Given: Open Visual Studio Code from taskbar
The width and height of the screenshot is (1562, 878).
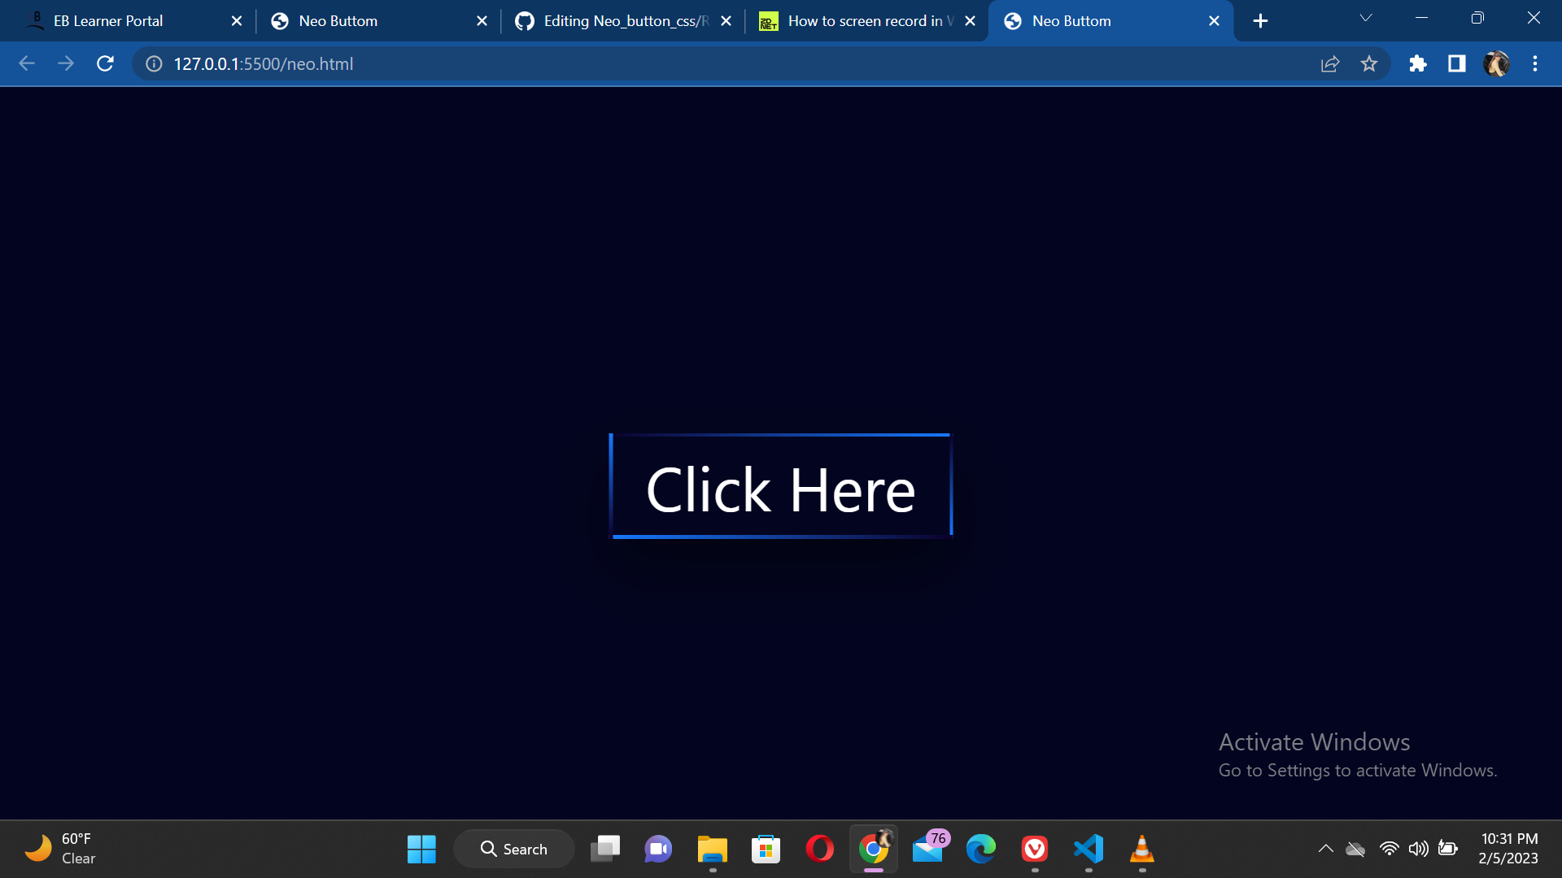Looking at the screenshot, I should coord(1089,849).
